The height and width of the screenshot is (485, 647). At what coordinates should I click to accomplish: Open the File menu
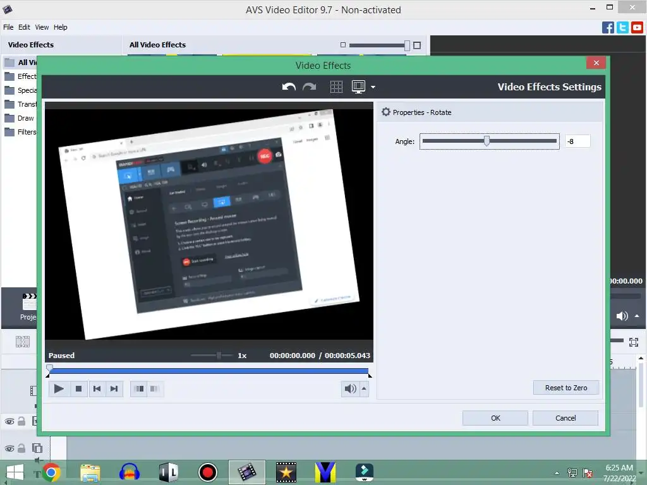click(8, 27)
